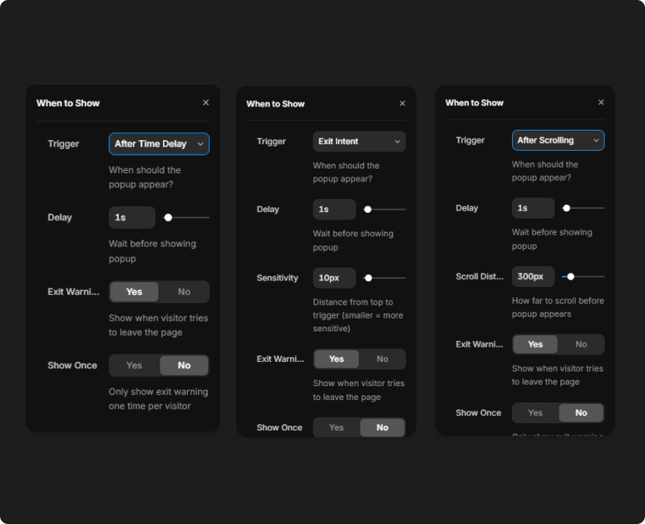Screen dimensions: 645x524
Task: Select Yes for Show Once in Exit Intent panel
Action: coord(336,428)
